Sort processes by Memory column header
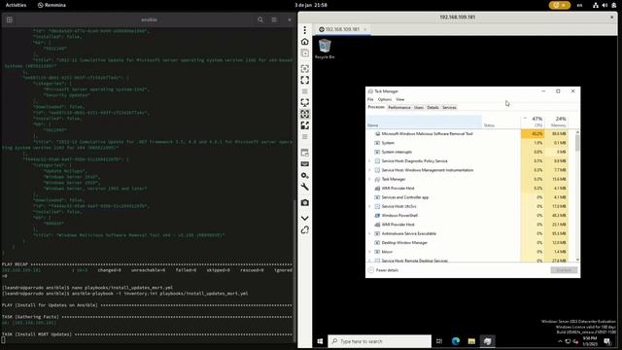This screenshot has width=622, height=350. [557, 122]
